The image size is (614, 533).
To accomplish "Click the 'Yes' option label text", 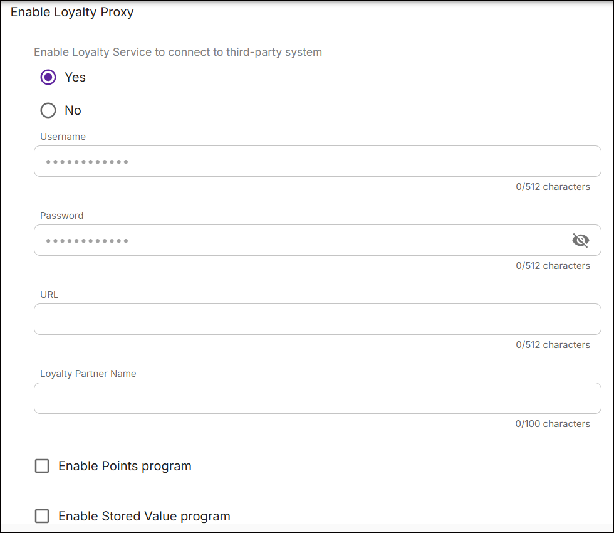I will [75, 77].
